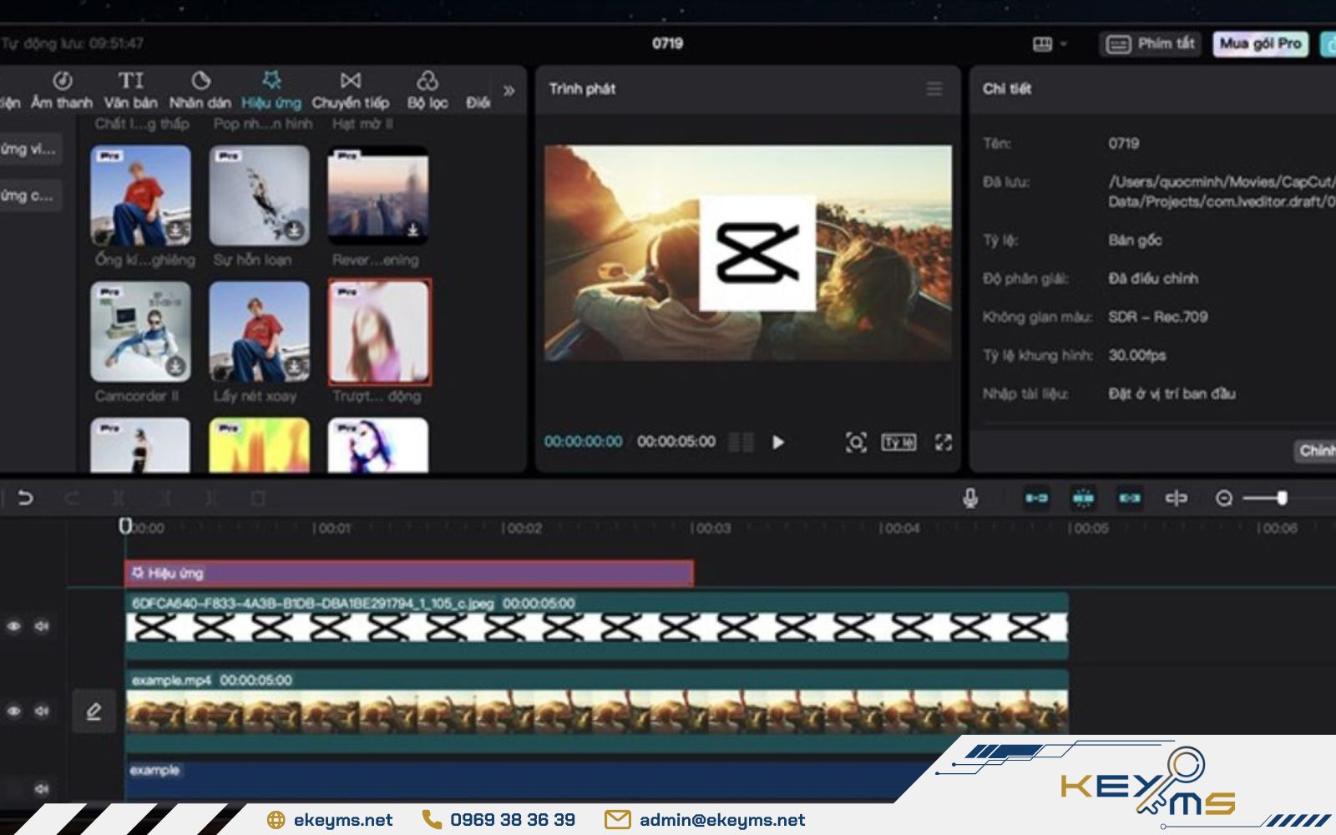Open the Trình phát panel menu icon

934,89
